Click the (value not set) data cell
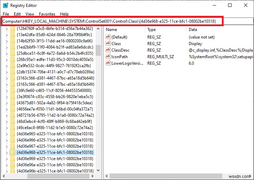Viewport: 254px width, 180px height. click(x=202, y=37)
